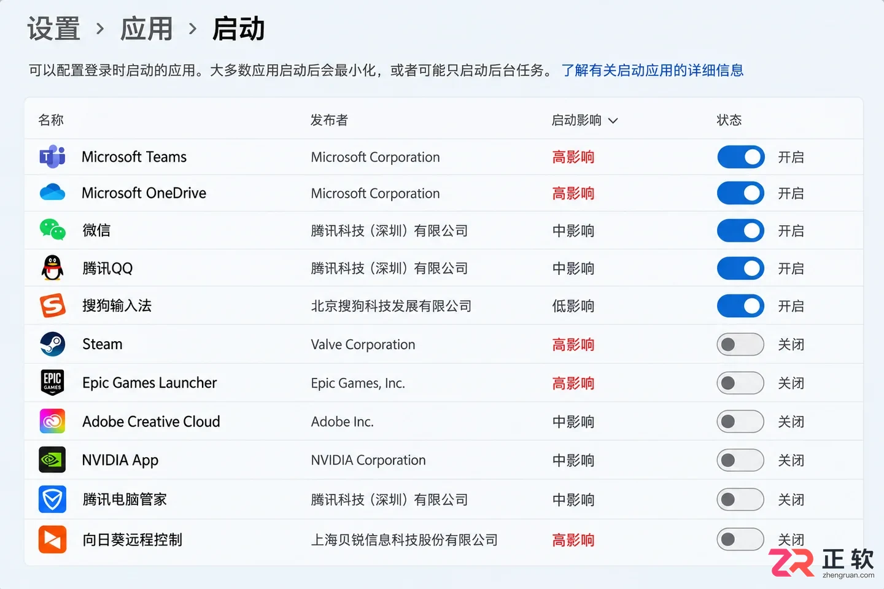This screenshot has height=589, width=884.
Task: Click 低影响 in the 搜狗输入法 row
Action: [x=573, y=306]
